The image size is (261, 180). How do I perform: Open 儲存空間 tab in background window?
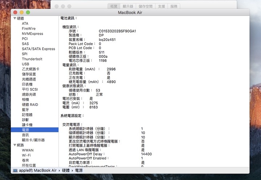[x=145, y=6]
